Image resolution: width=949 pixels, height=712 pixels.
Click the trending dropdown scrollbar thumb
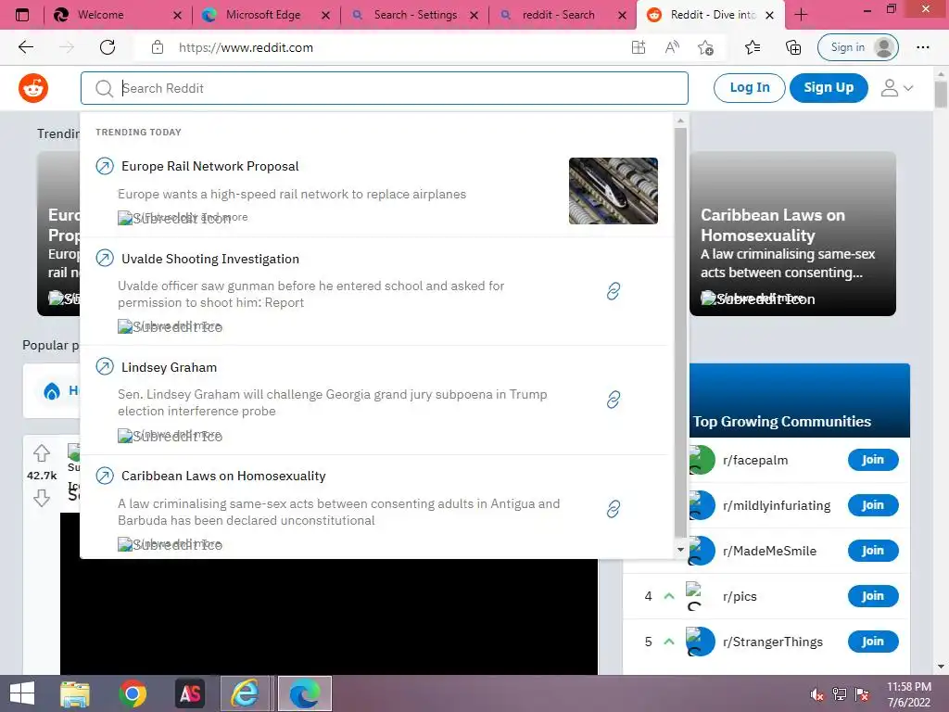(681, 333)
